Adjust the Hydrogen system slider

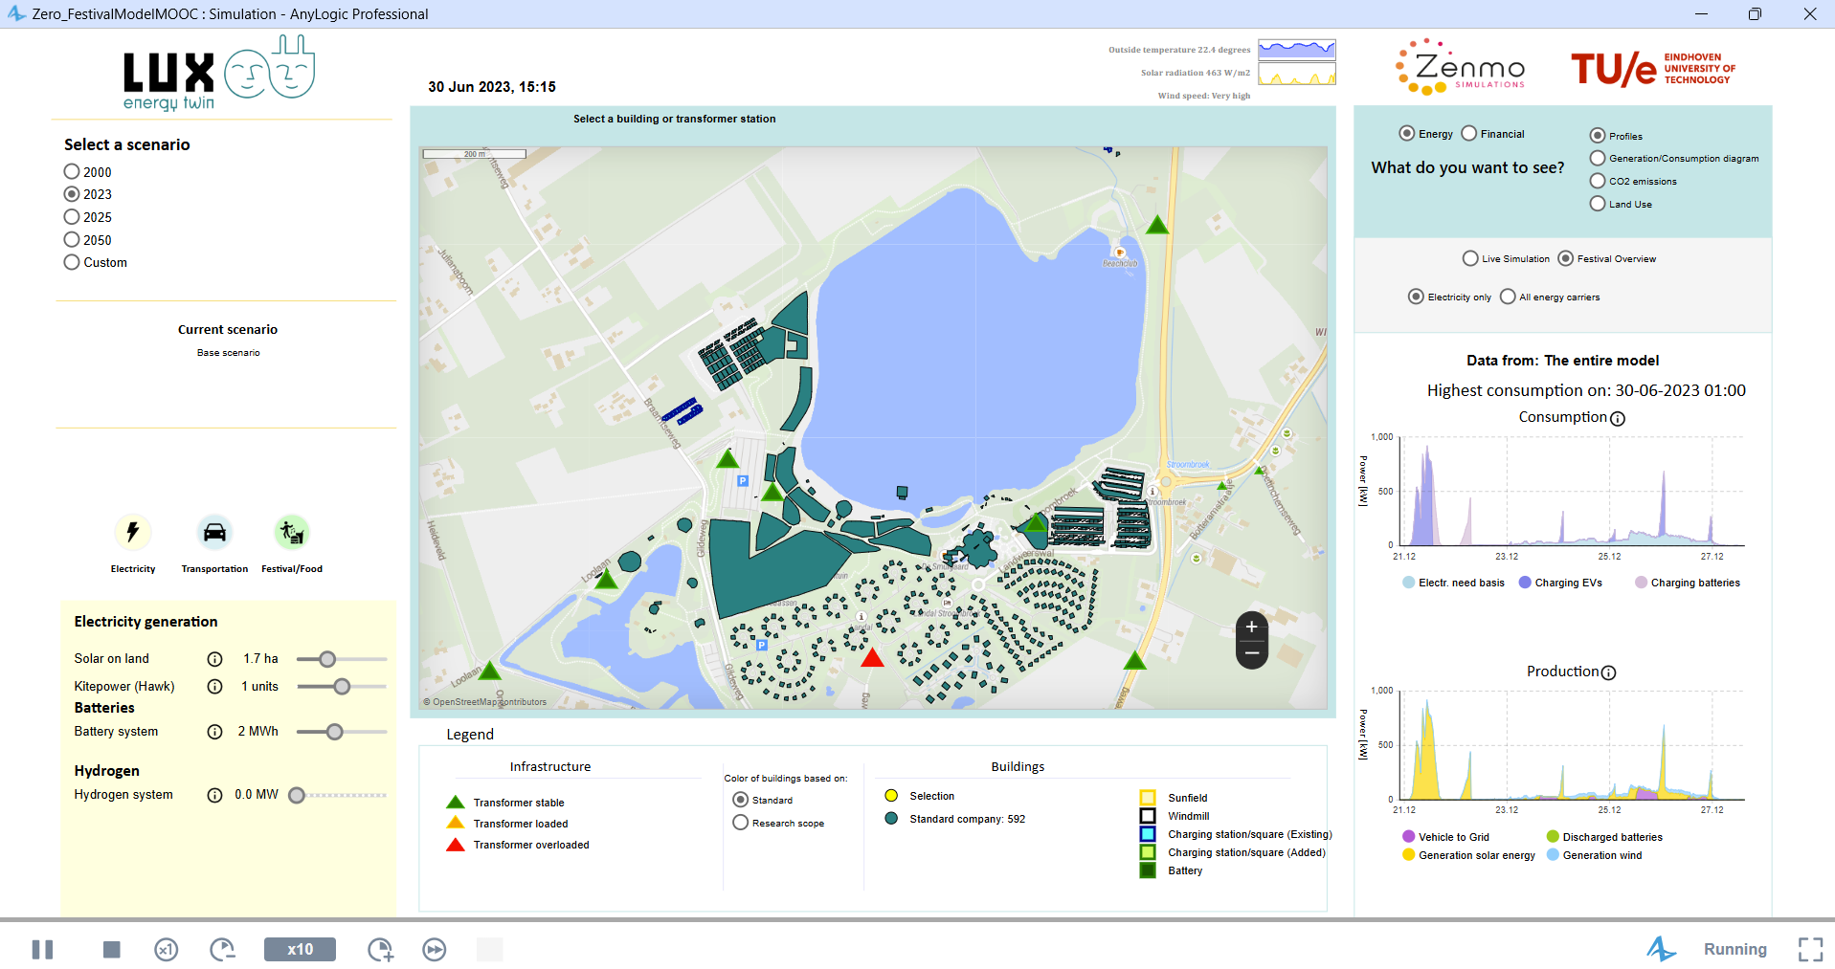coord(297,795)
